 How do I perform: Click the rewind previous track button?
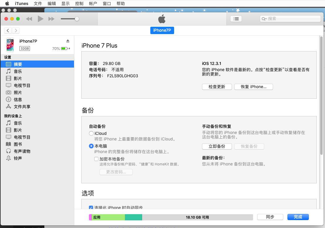click(x=29, y=19)
